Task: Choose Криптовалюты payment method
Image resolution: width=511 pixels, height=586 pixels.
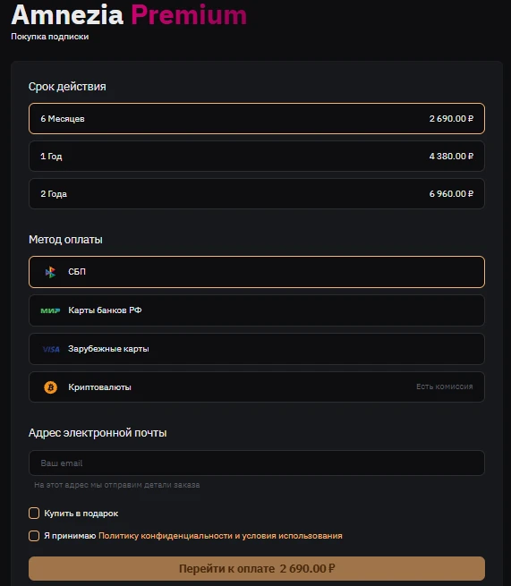Action: 257,386
